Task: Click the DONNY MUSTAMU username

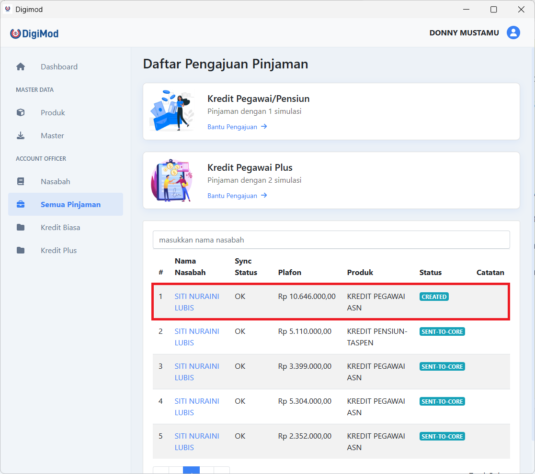Action: click(464, 33)
